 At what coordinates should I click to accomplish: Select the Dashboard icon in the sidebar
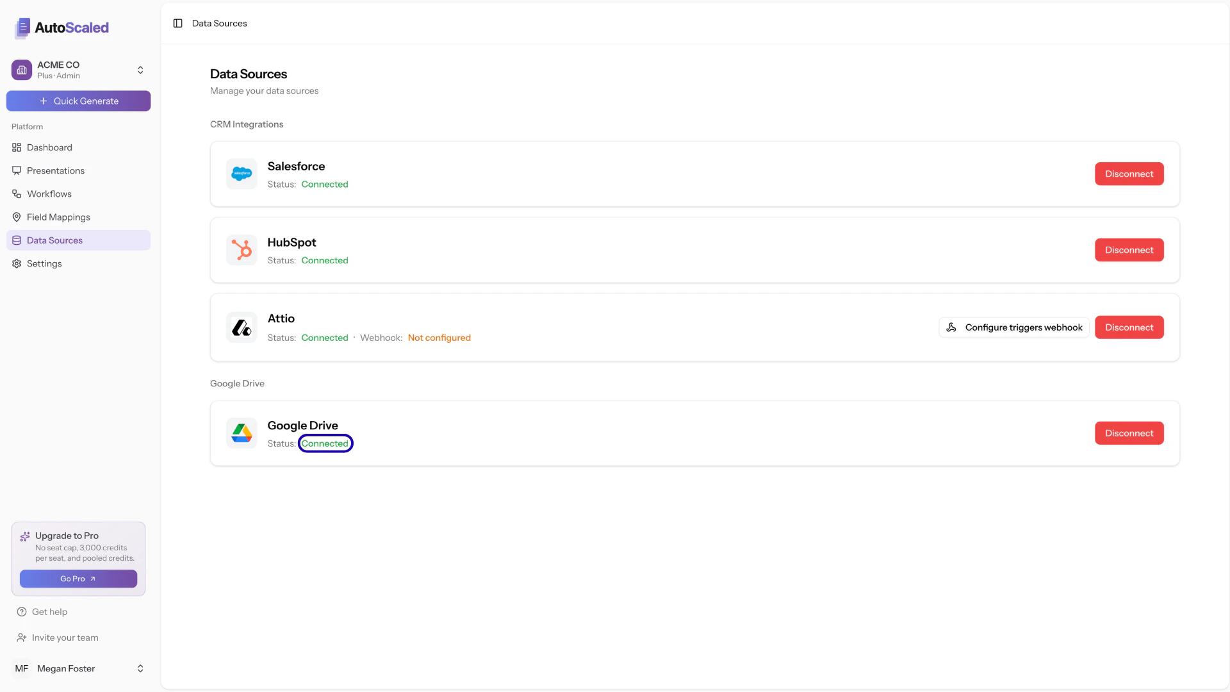[17, 147]
